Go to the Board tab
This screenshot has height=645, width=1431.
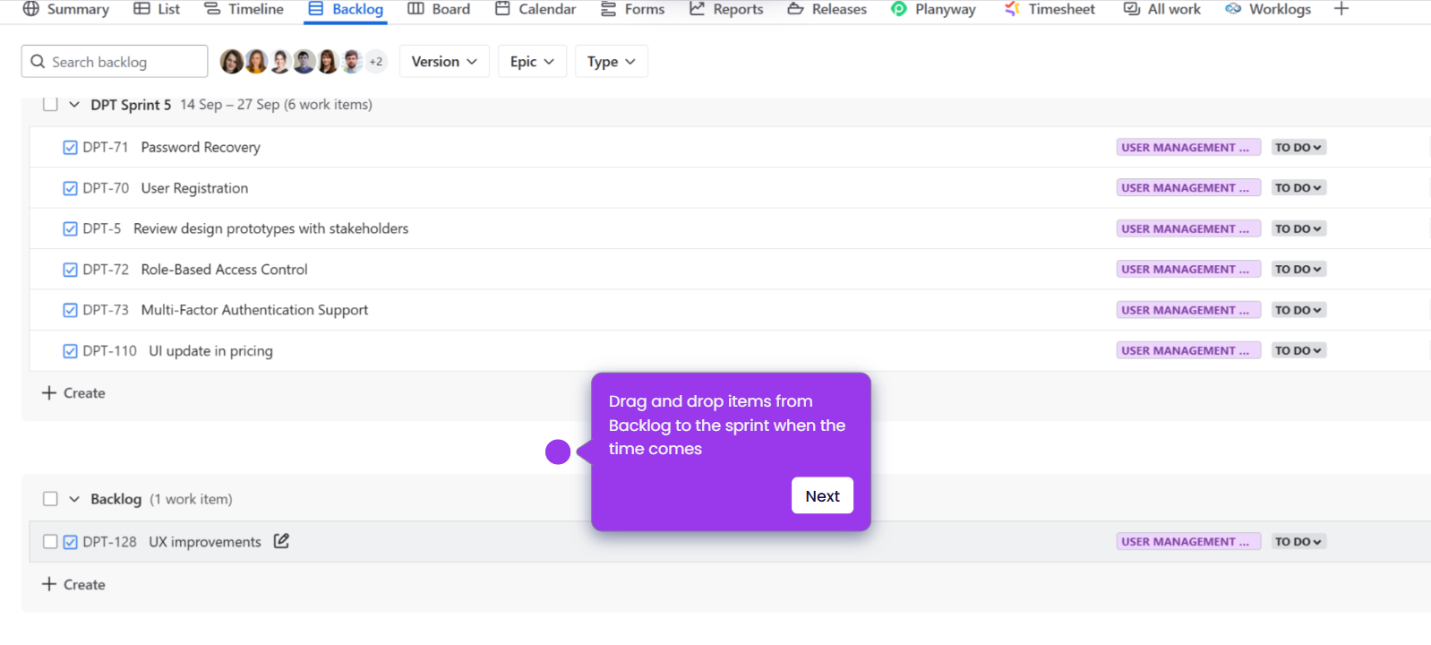[439, 9]
